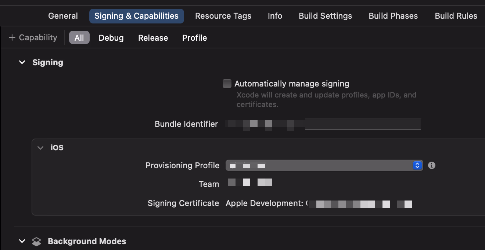
Task: Open the Info tab
Action: [275, 16]
